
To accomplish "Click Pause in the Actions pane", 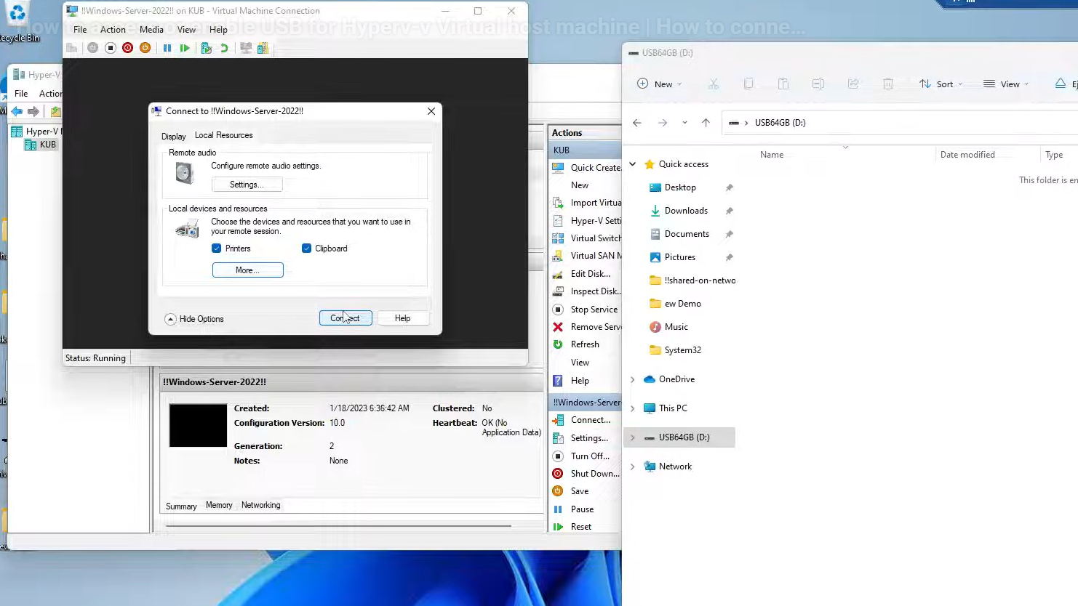I will click(x=582, y=509).
